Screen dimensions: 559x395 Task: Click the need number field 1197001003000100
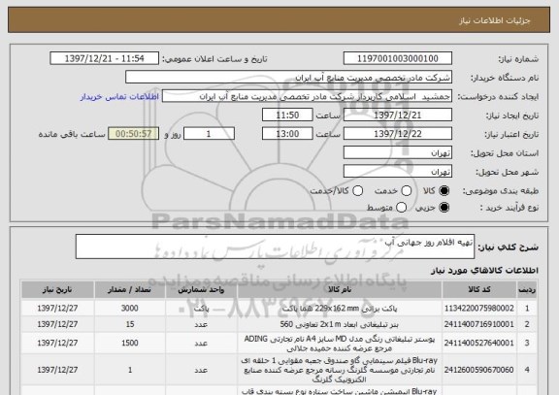click(398, 58)
